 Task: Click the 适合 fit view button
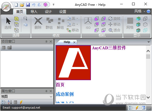click(114, 30)
